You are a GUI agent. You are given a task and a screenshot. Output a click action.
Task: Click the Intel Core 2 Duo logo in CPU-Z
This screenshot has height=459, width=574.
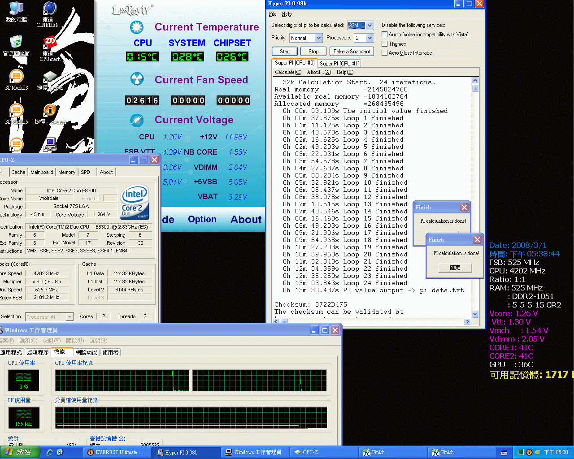click(x=135, y=203)
